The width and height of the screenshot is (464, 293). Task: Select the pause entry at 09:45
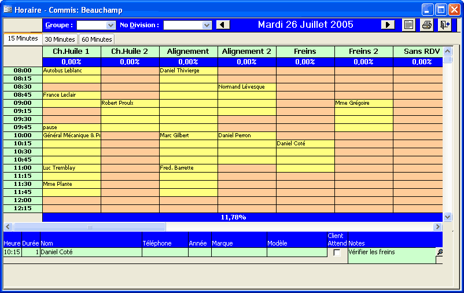(71, 127)
